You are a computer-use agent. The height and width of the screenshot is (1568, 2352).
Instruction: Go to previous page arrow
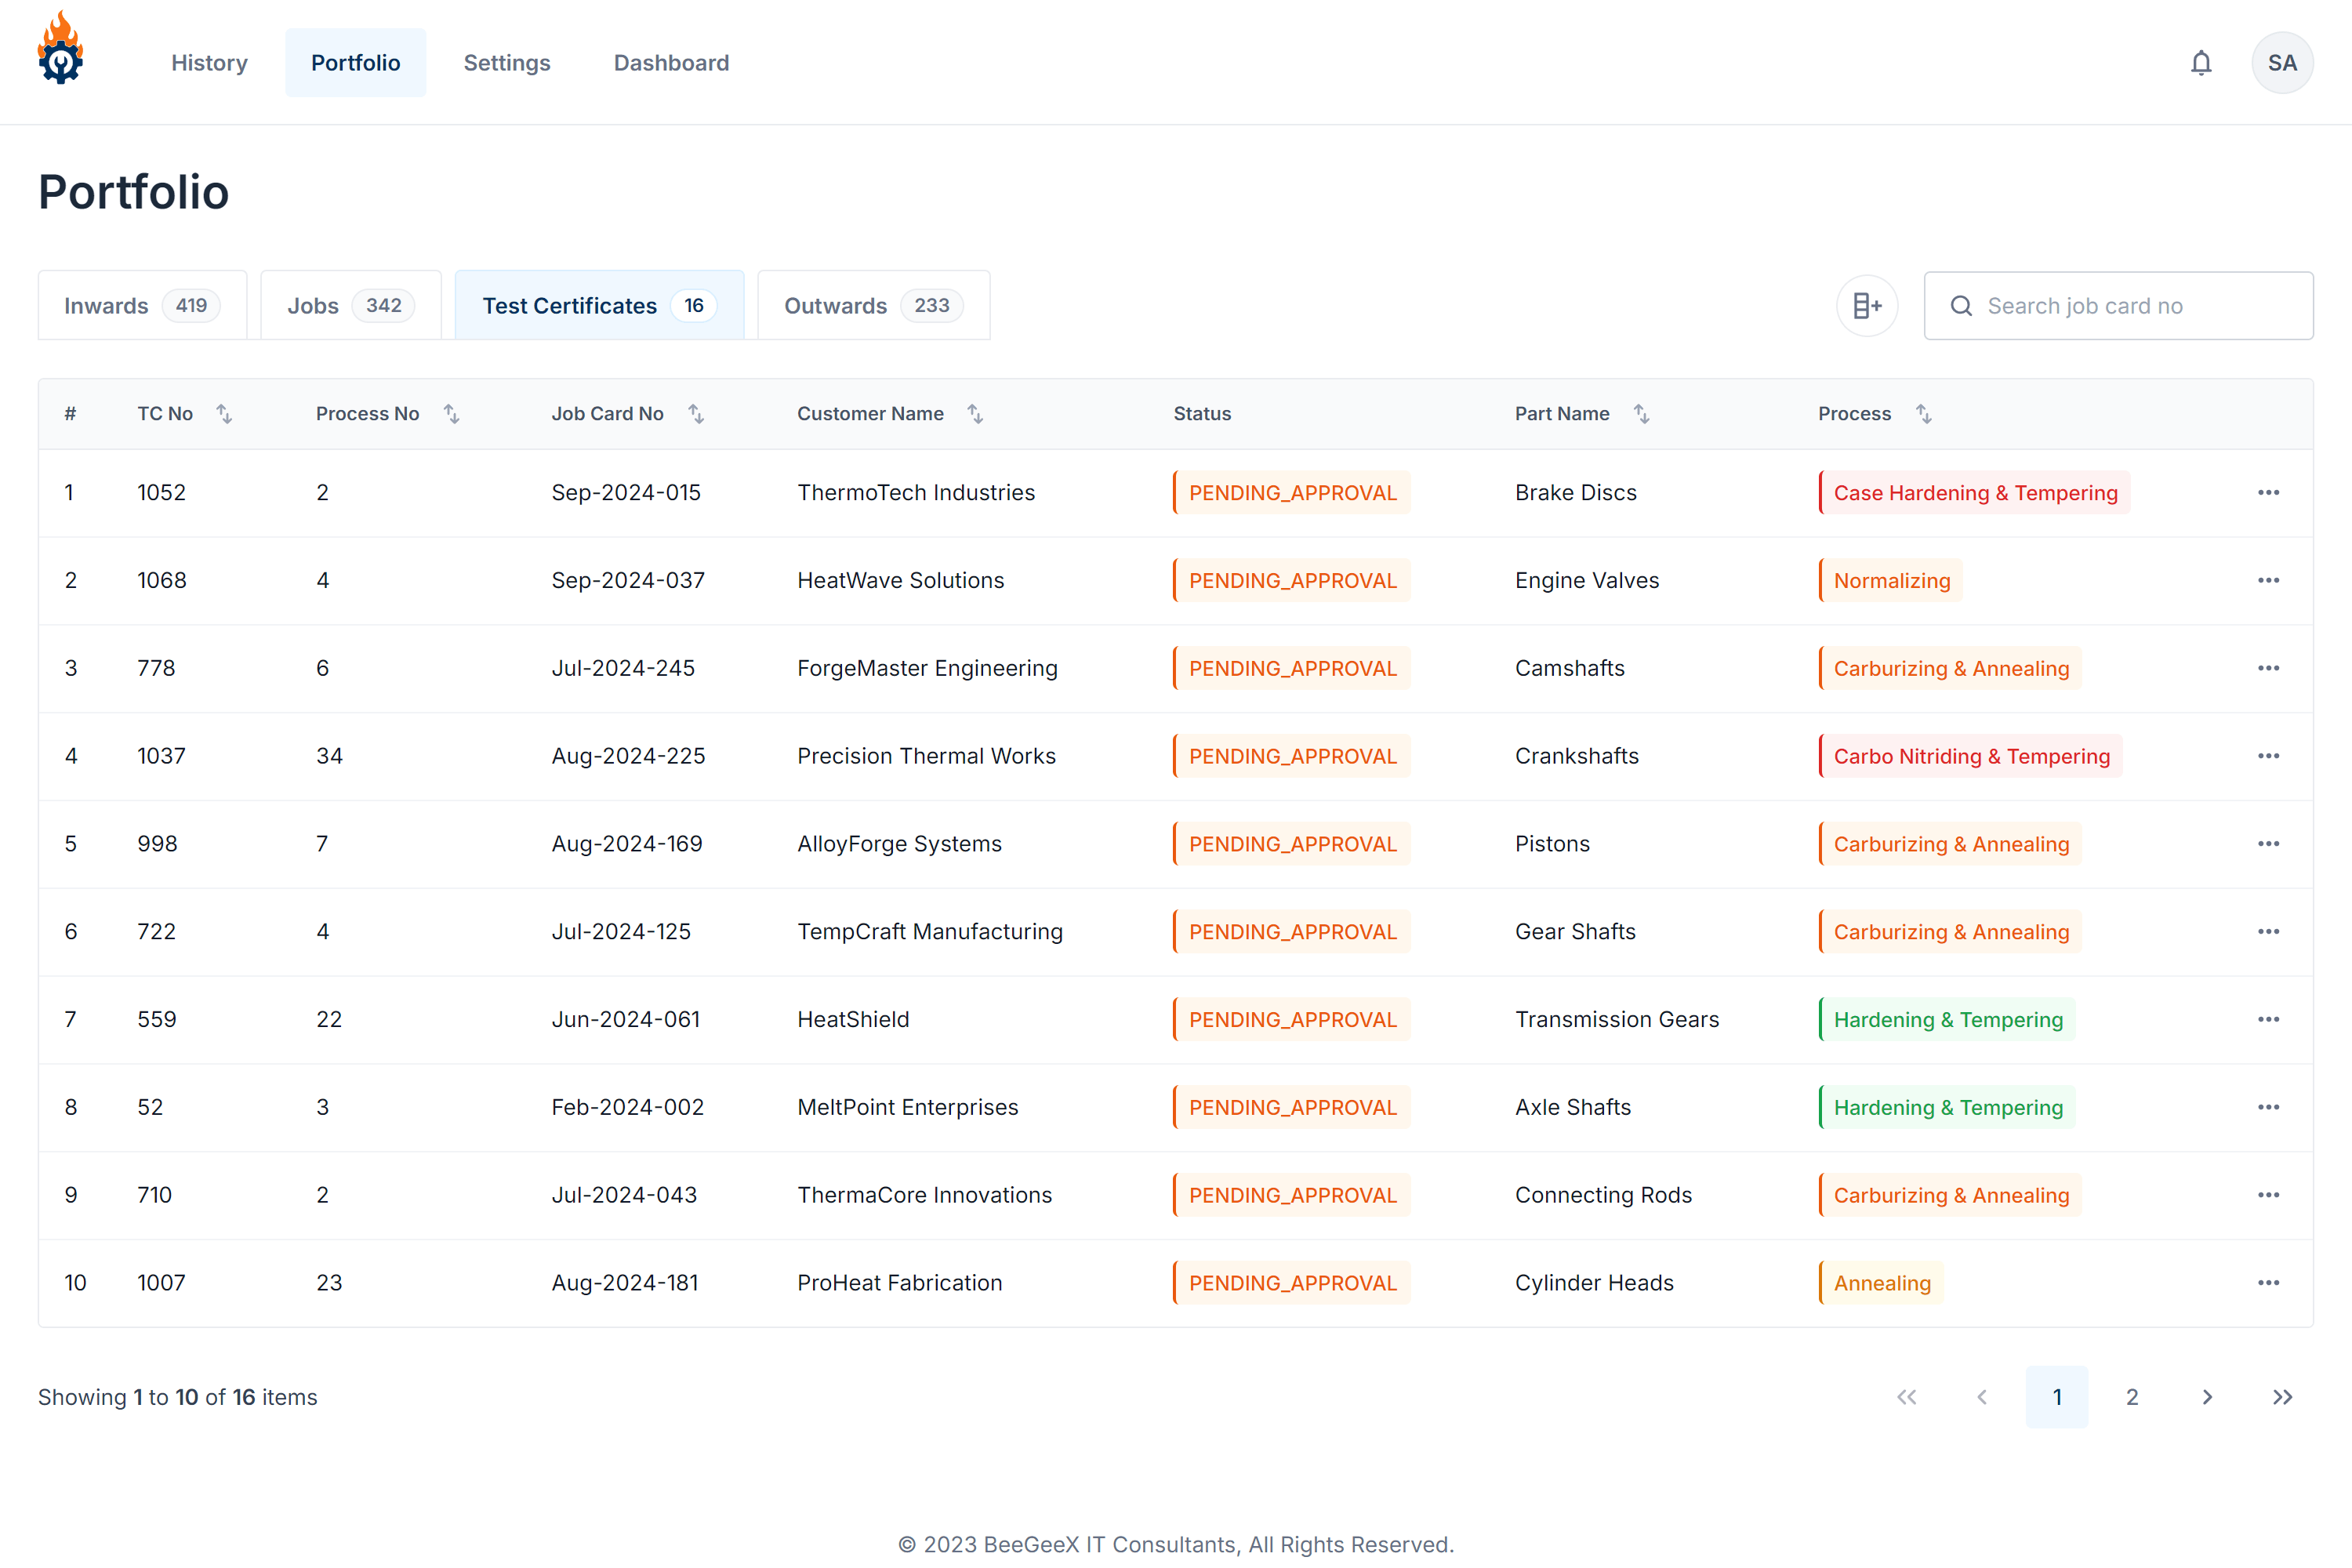click(x=1981, y=1397)
